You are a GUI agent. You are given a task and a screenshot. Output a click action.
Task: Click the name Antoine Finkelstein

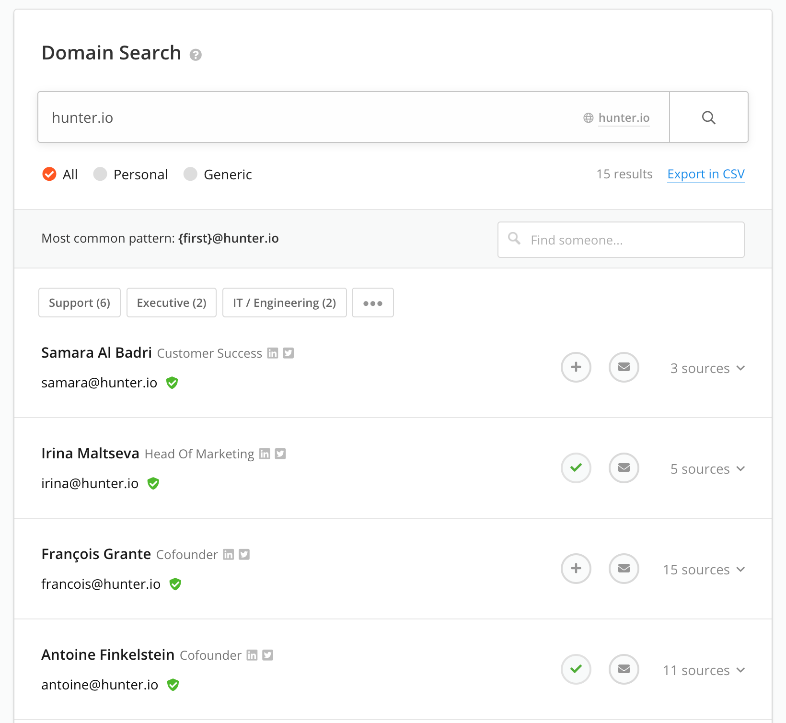pos(108,655)
